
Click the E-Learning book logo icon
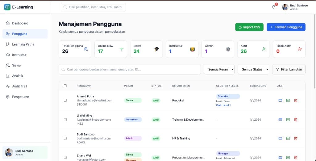point(7,7)
